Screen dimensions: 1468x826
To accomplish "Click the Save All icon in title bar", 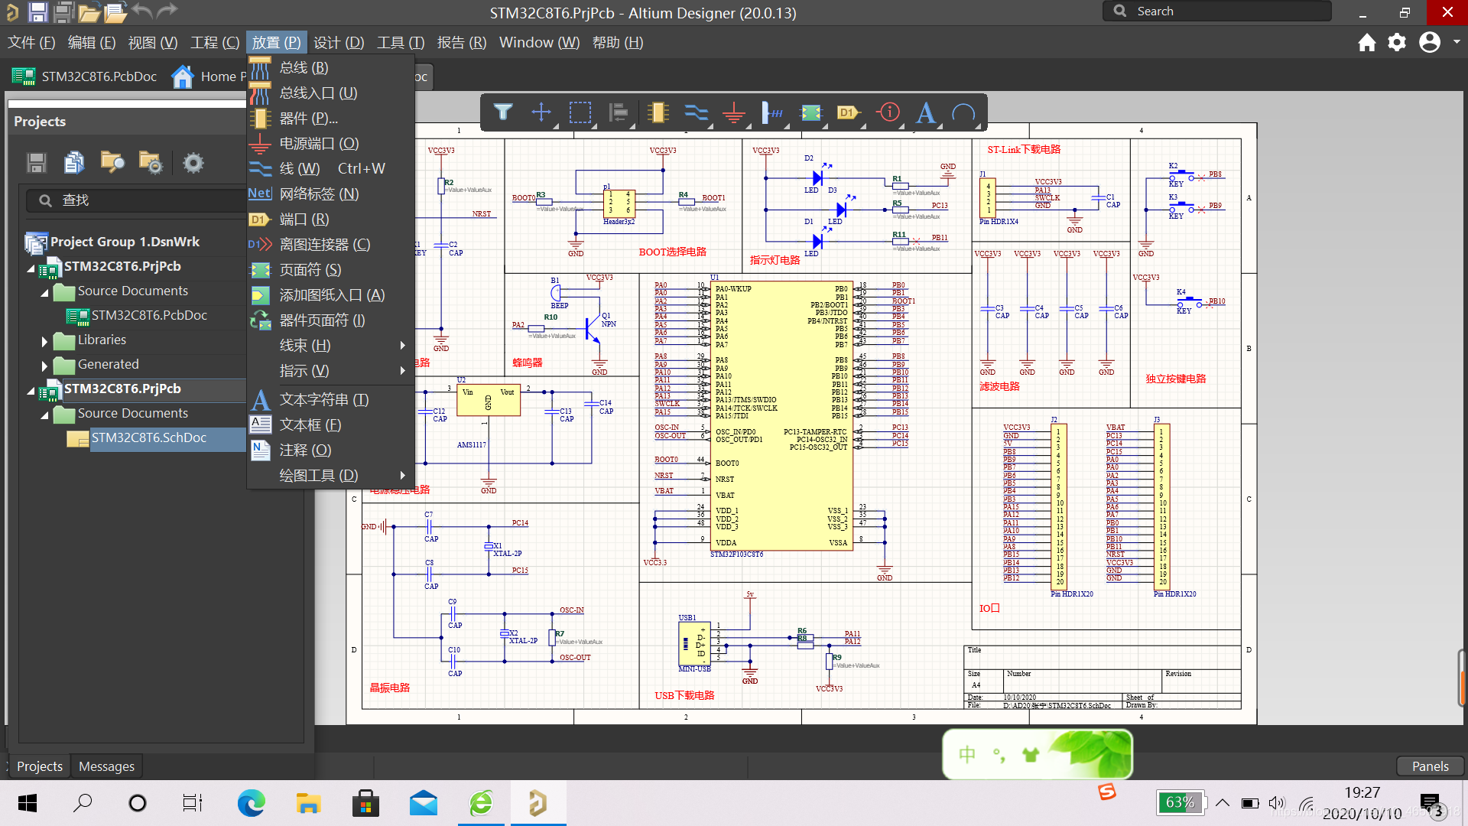I will coord(64,11).
